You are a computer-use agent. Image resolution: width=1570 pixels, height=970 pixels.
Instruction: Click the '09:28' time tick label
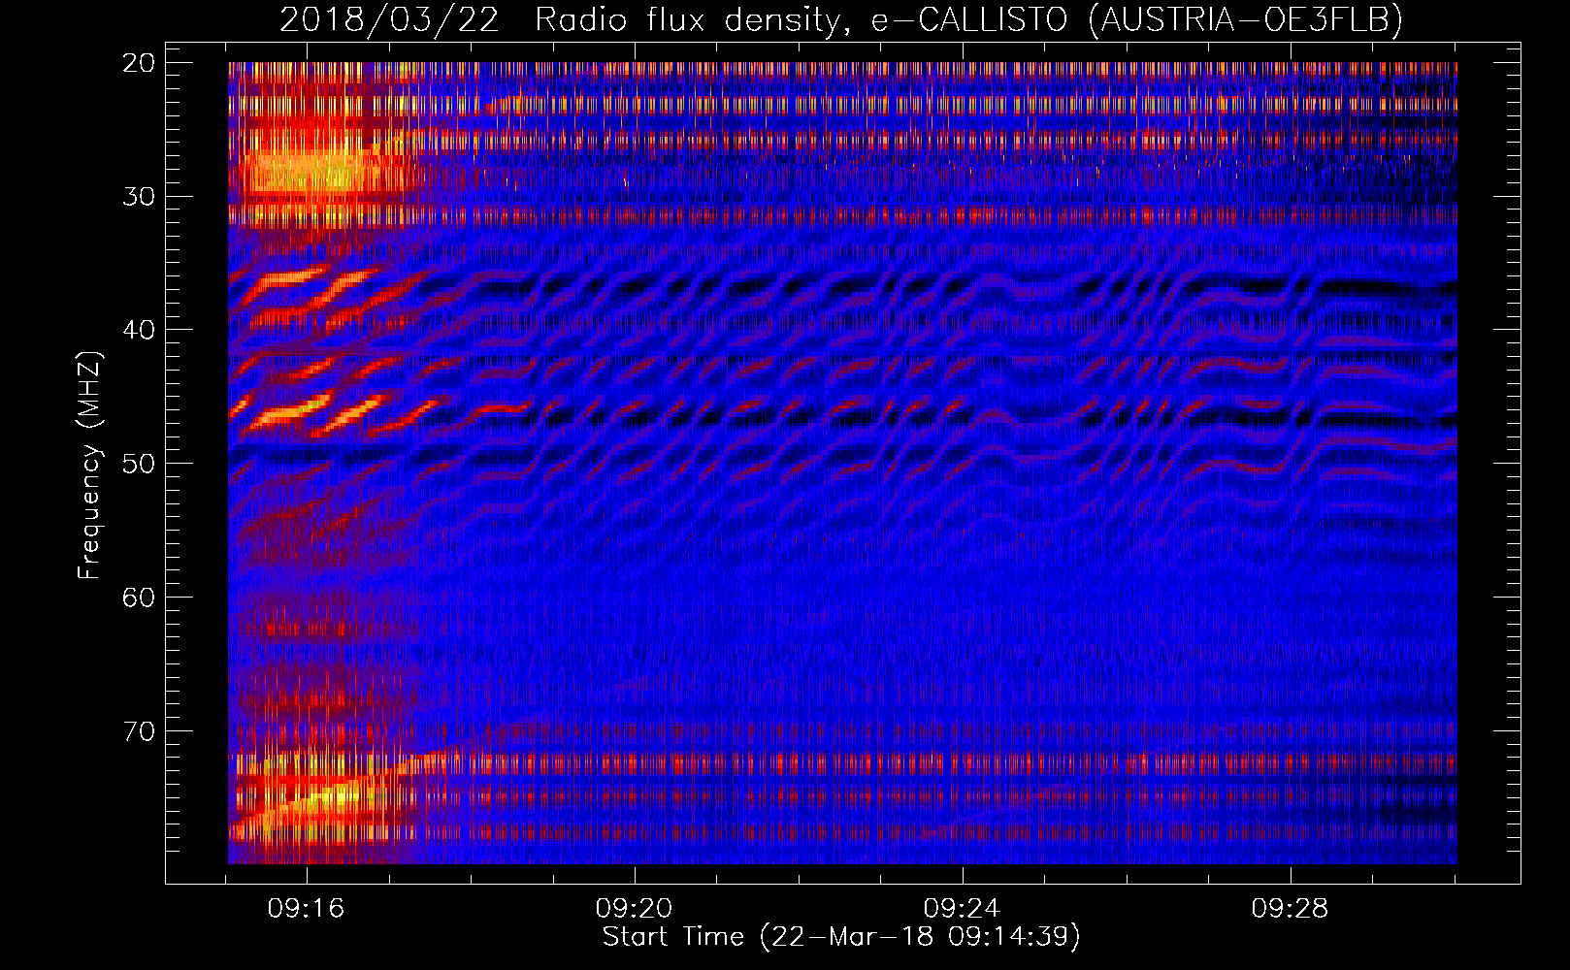point(1290,909)
